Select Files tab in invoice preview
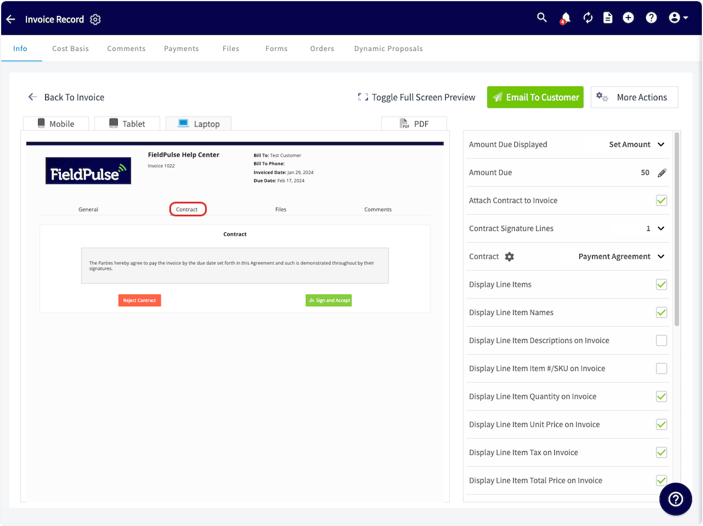The height and width of the screenshot is (526, 703). (x=281, y=209)
